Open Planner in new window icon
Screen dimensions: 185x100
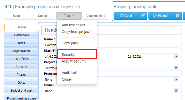click(178, 16)
